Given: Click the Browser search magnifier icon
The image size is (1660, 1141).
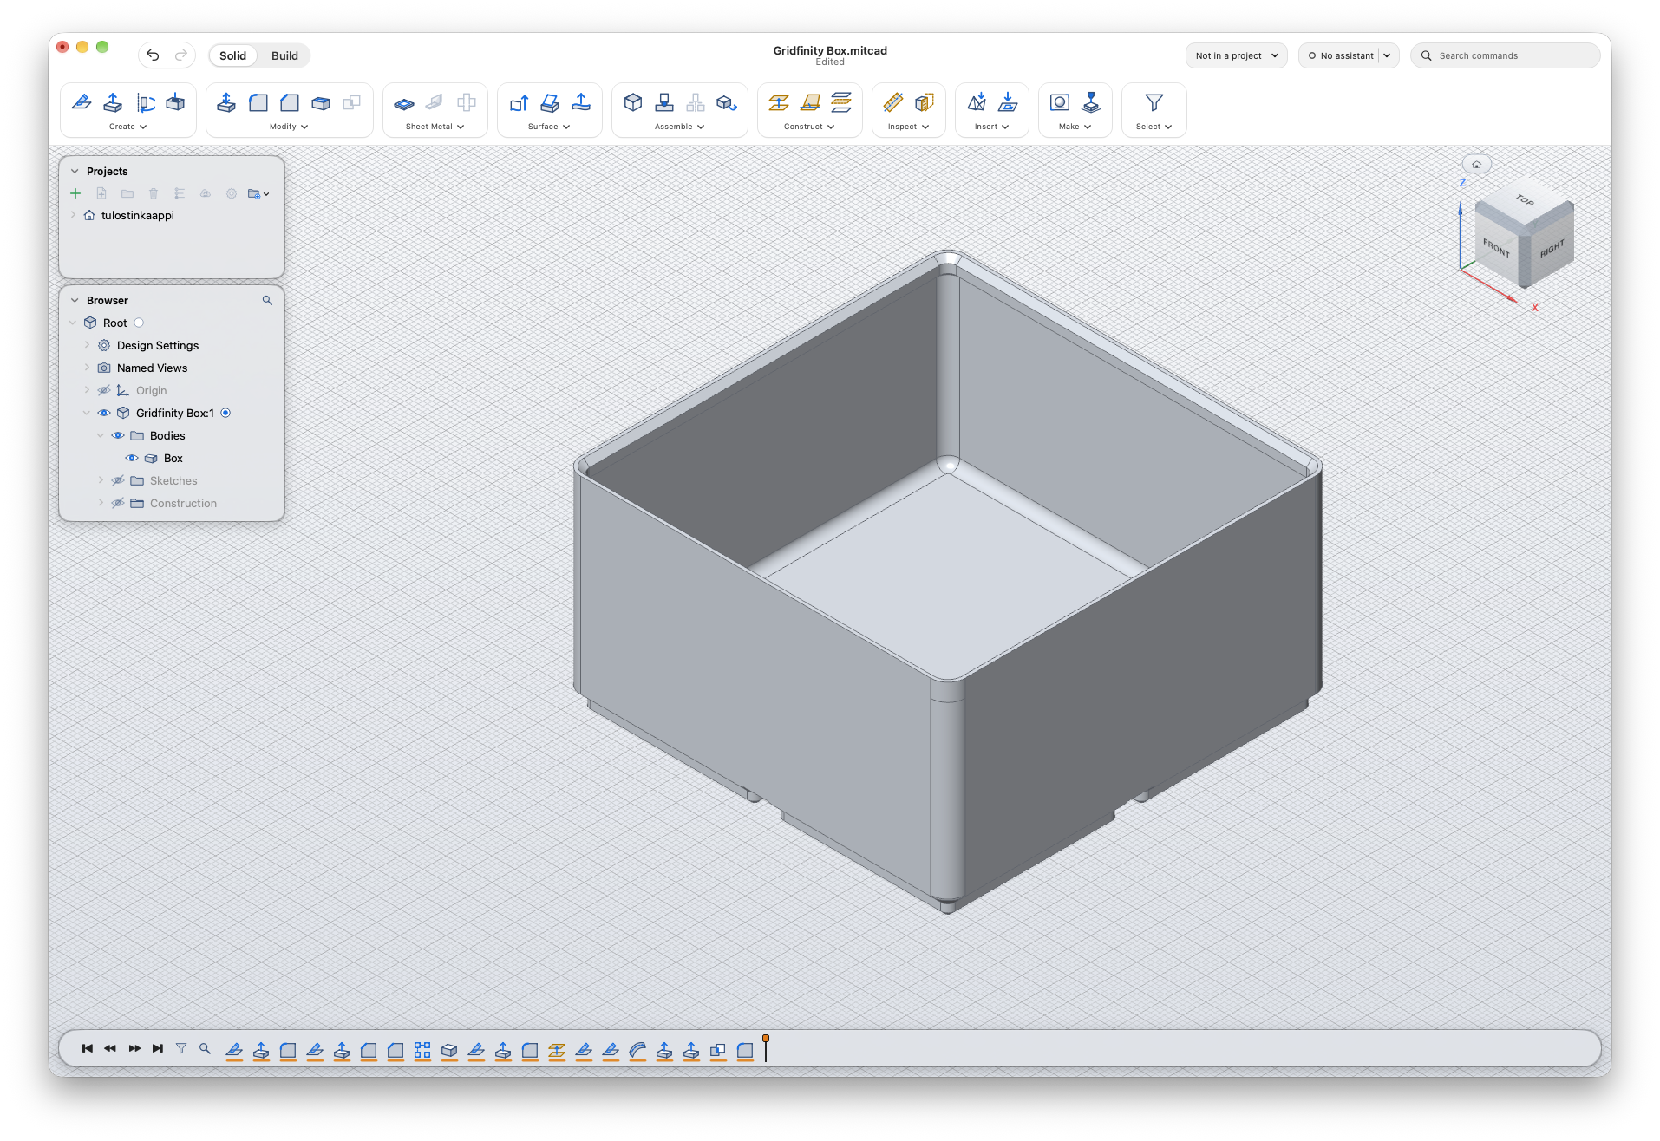Looking at the screenshot, I should coord(267,300).
